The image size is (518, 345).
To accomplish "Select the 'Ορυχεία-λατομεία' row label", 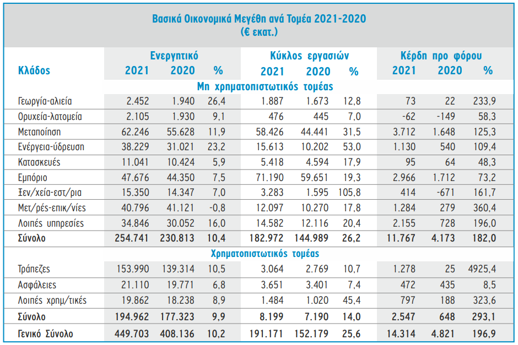I will tap(50, 117).
